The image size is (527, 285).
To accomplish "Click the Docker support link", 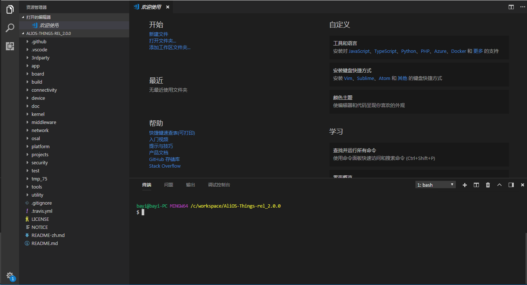I will click(x=458, y=51).
